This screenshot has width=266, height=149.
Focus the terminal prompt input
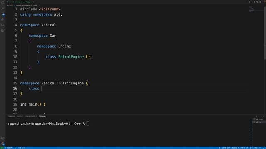coord(88,123)
